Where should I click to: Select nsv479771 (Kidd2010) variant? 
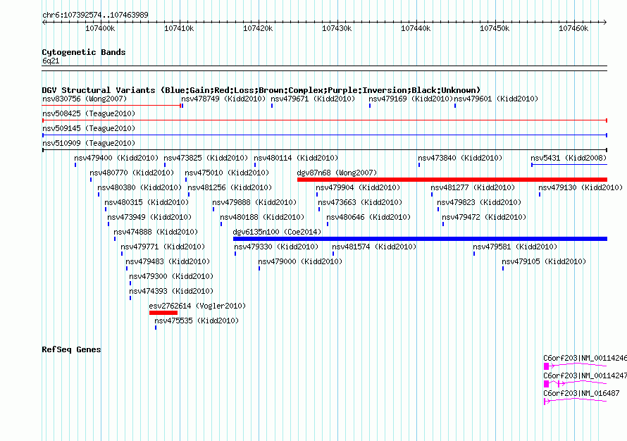click(163, 247)
